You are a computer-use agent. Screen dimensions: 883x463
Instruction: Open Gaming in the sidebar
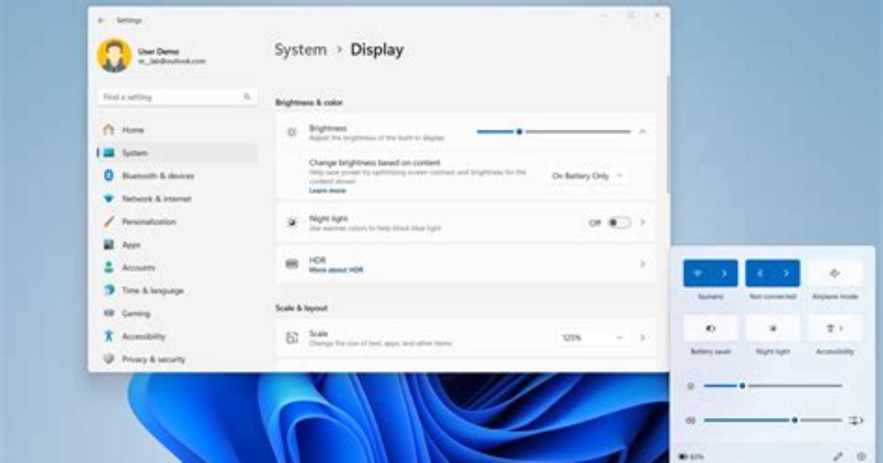(x=177, y=313)
